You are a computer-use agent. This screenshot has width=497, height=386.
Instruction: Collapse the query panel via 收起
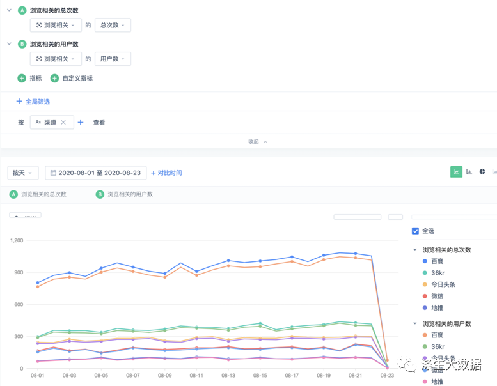[258, 141]
